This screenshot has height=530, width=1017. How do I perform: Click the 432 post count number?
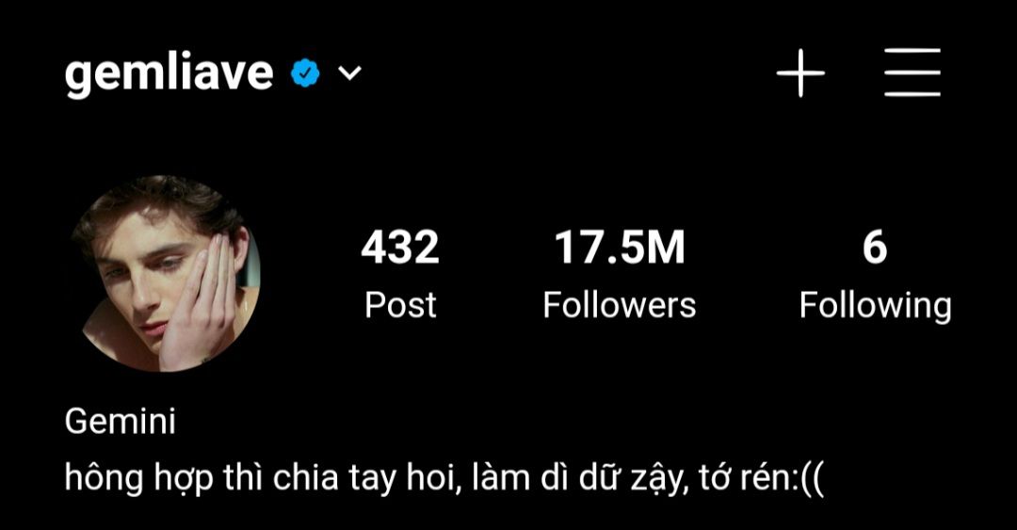pyautogui.click(x=400, y=248)
